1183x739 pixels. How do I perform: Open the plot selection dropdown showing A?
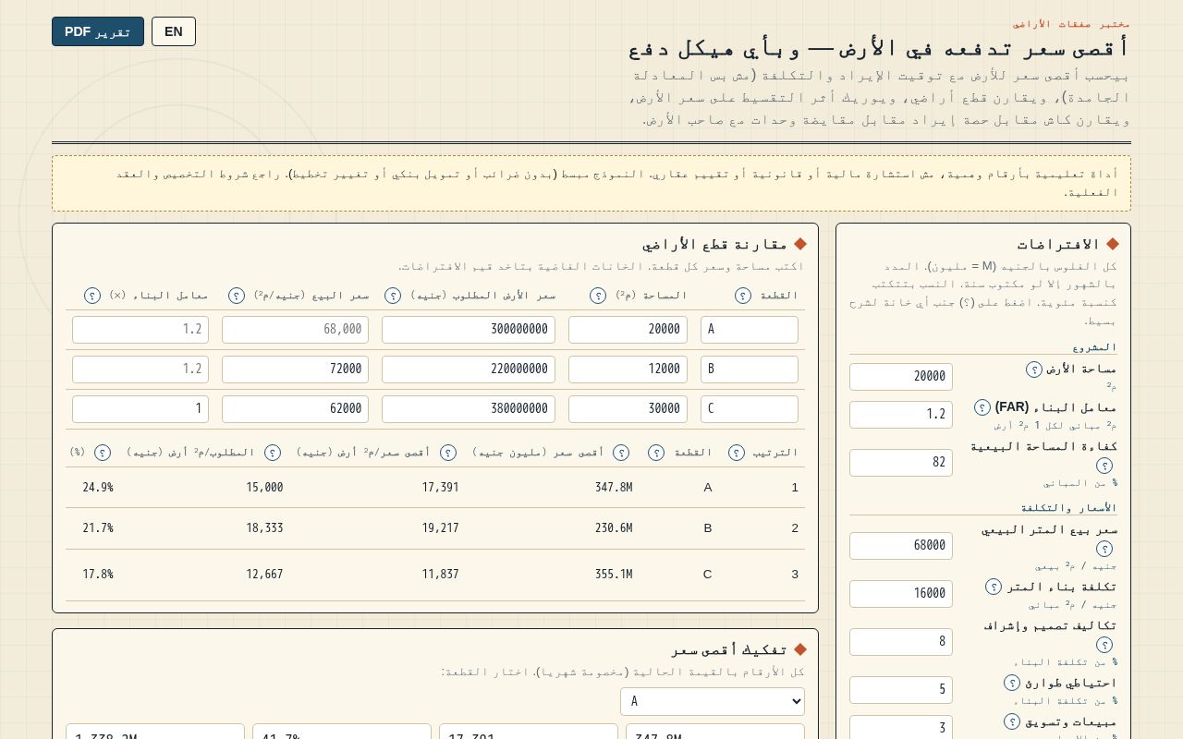713,701
